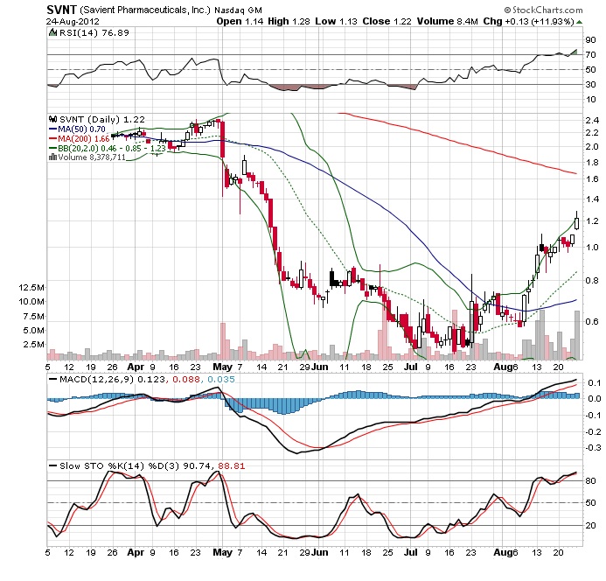Image resolution: width=606 pixels, height=581 pixels.
Task: Click the 1.6 label on the price axis
Action: point(592,178)
